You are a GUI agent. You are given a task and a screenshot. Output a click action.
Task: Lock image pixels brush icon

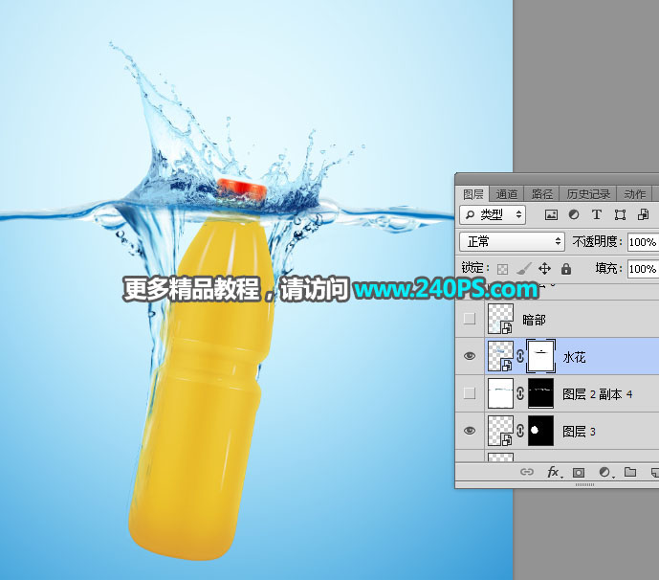tap(524, 268)
